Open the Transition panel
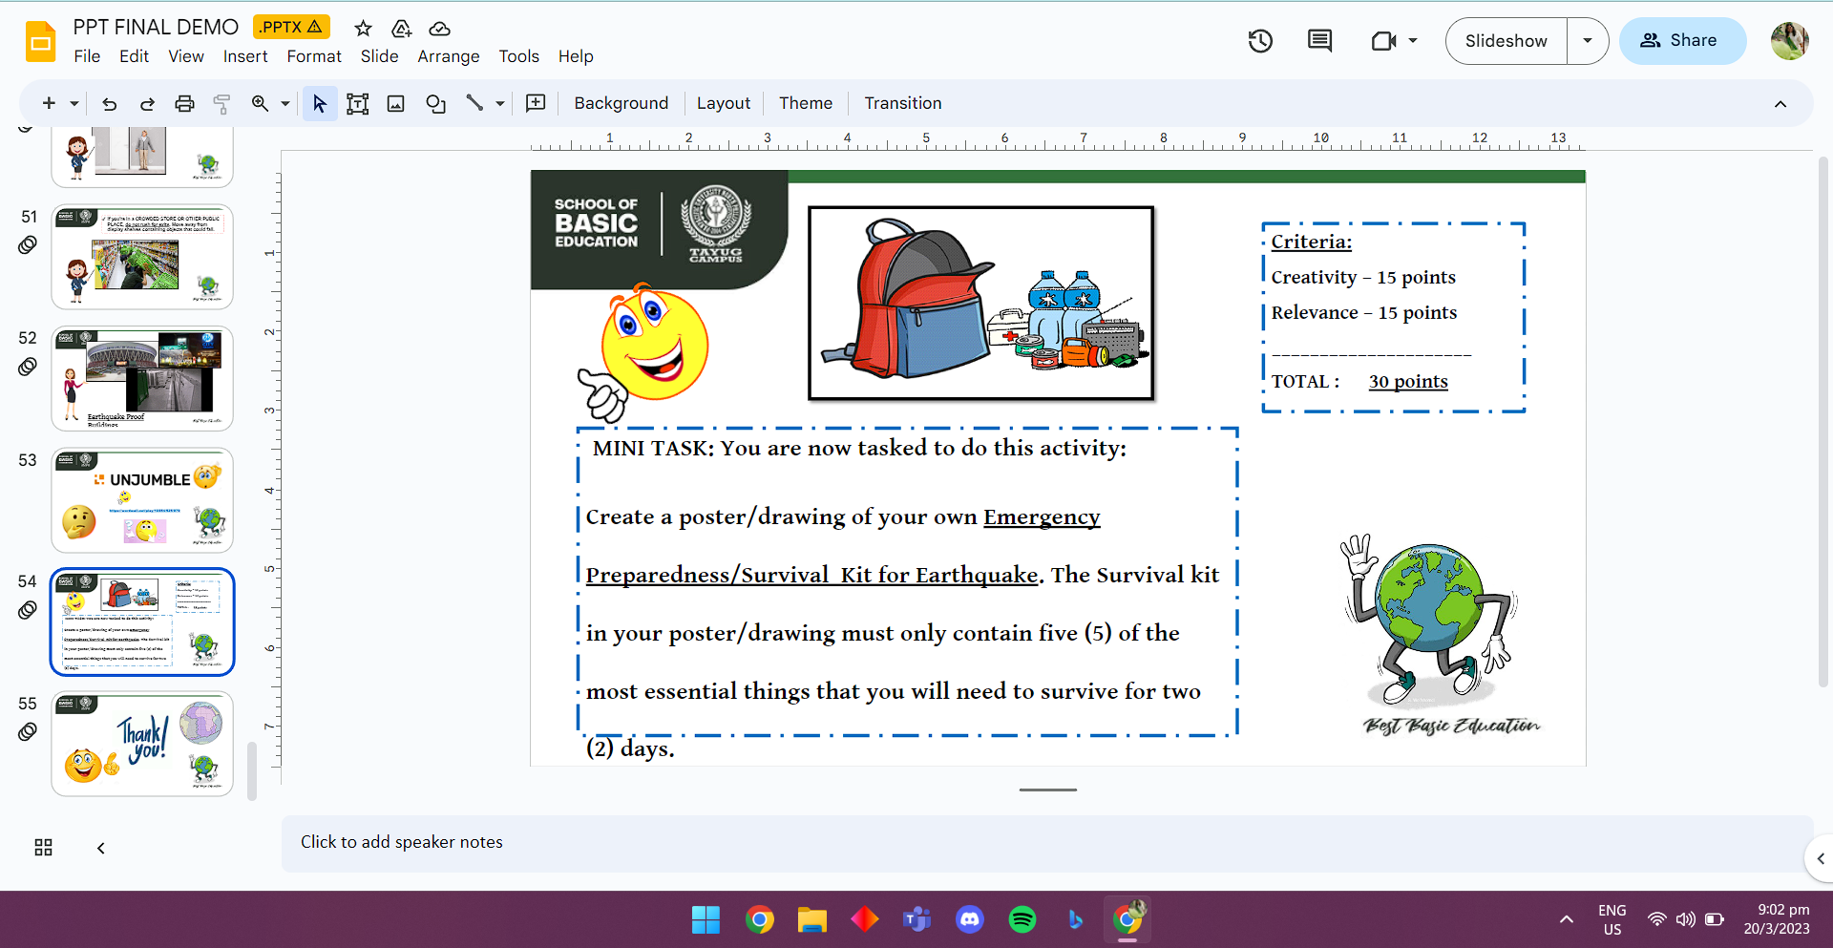 903,103
